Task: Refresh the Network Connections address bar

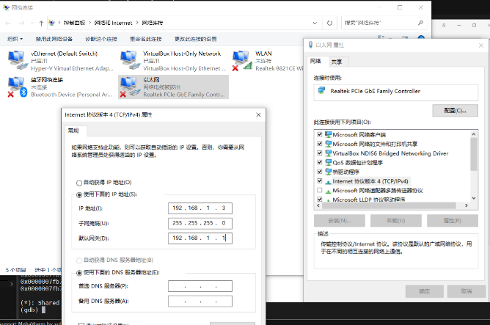Action: pos(329,23)
